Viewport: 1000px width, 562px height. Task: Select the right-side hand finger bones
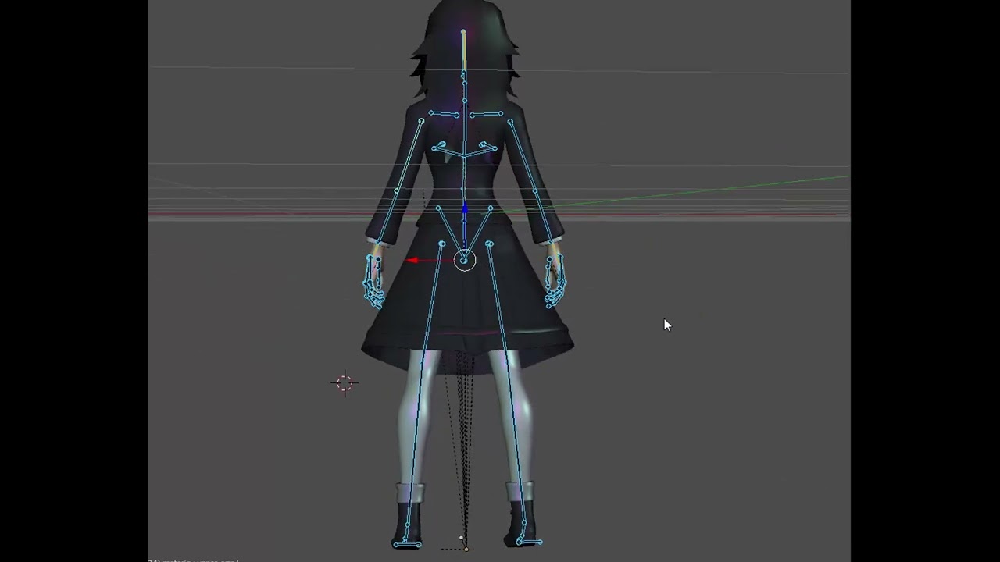(555, 280)
